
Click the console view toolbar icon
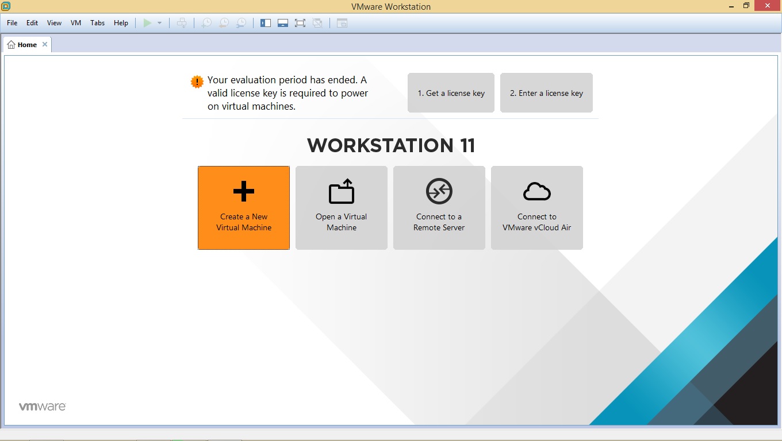point(342,23)
